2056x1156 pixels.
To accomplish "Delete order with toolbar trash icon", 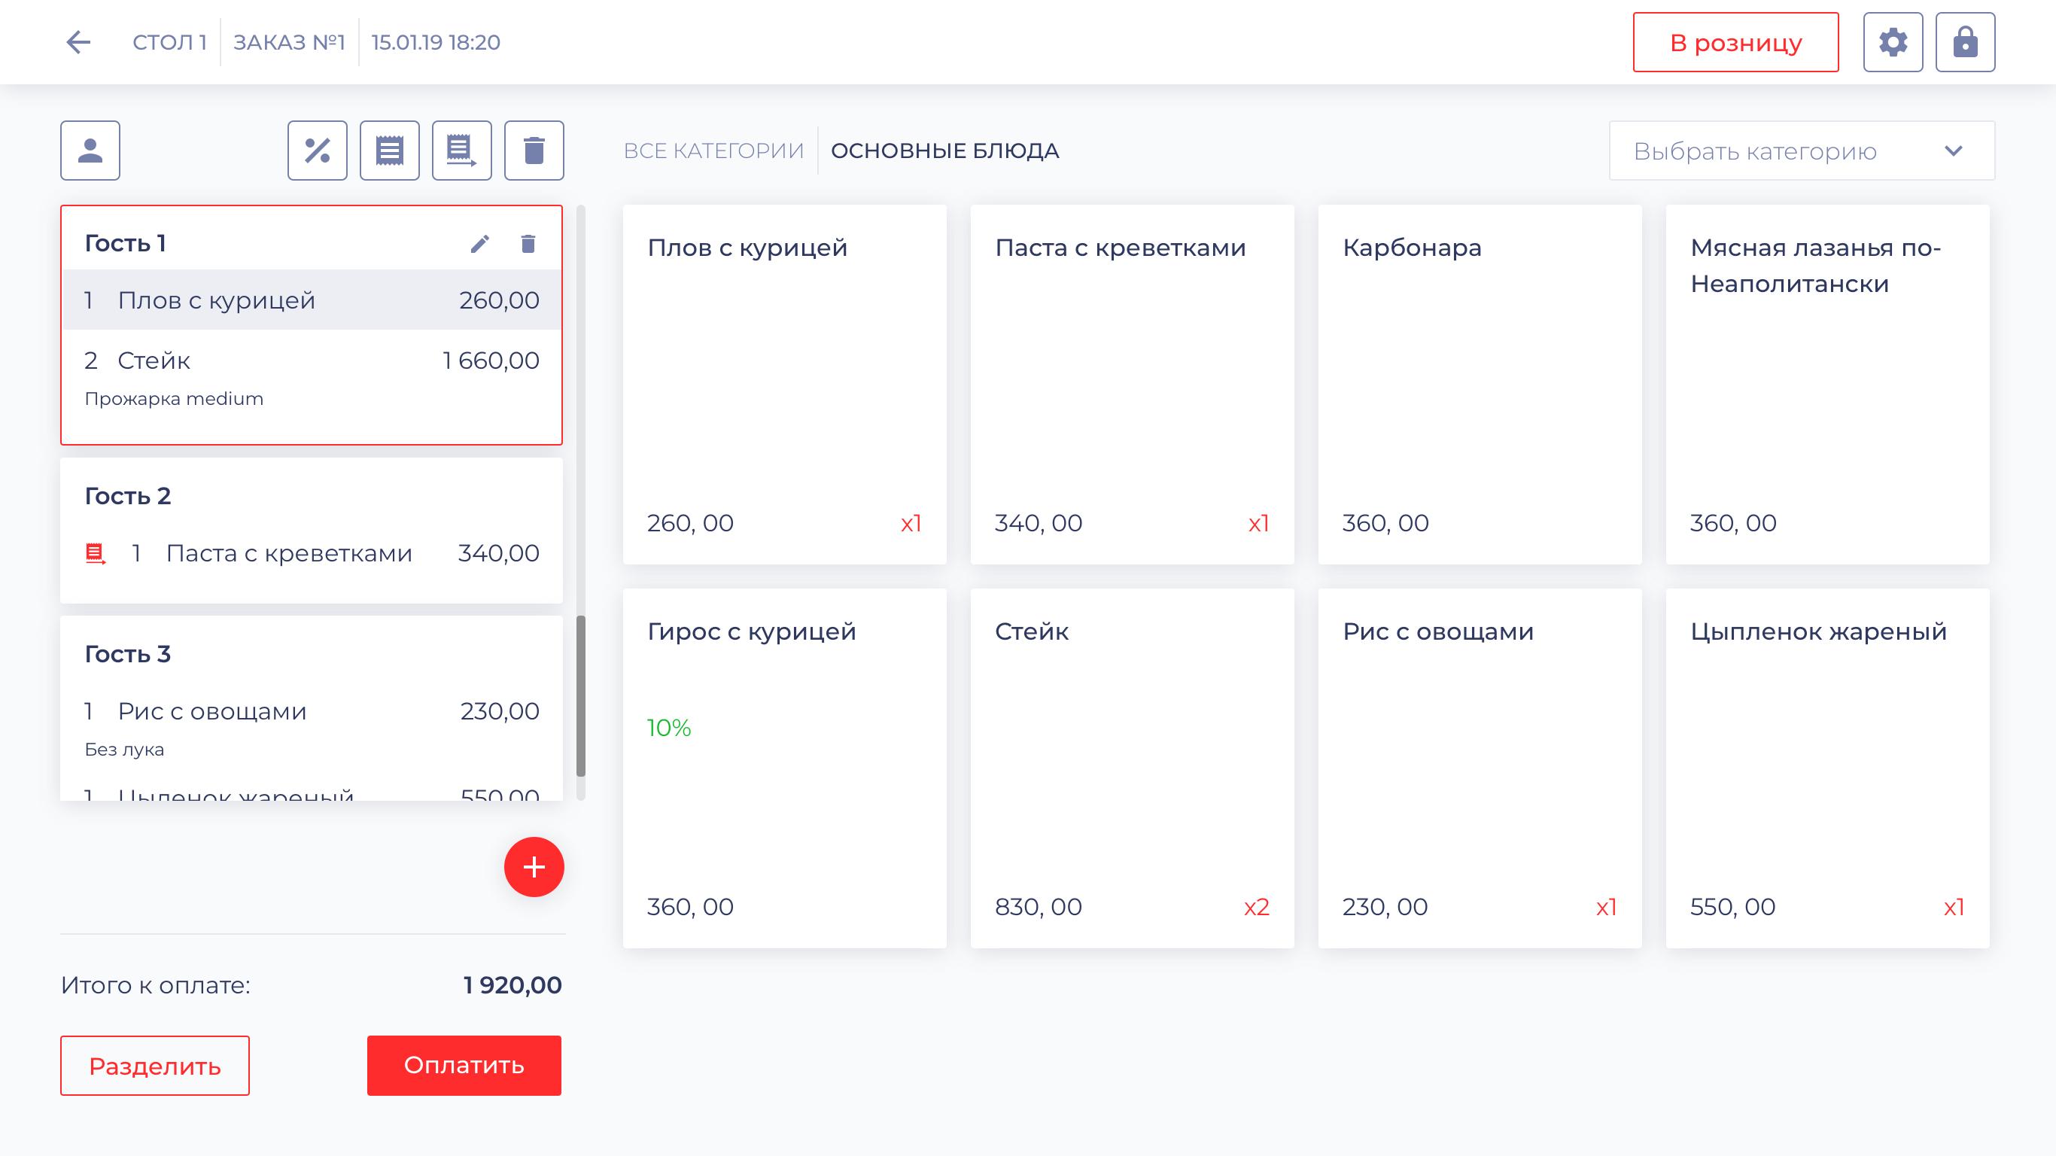I will click(534, 150).
